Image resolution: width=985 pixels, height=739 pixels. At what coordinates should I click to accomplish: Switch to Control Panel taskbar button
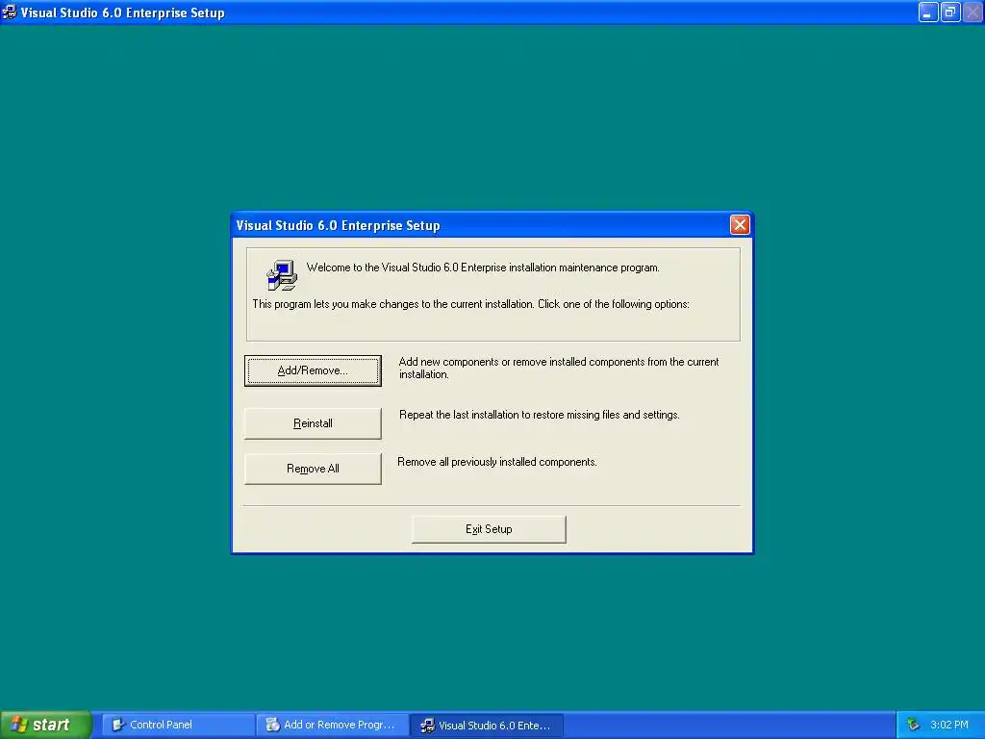click(x=178, y=725)
